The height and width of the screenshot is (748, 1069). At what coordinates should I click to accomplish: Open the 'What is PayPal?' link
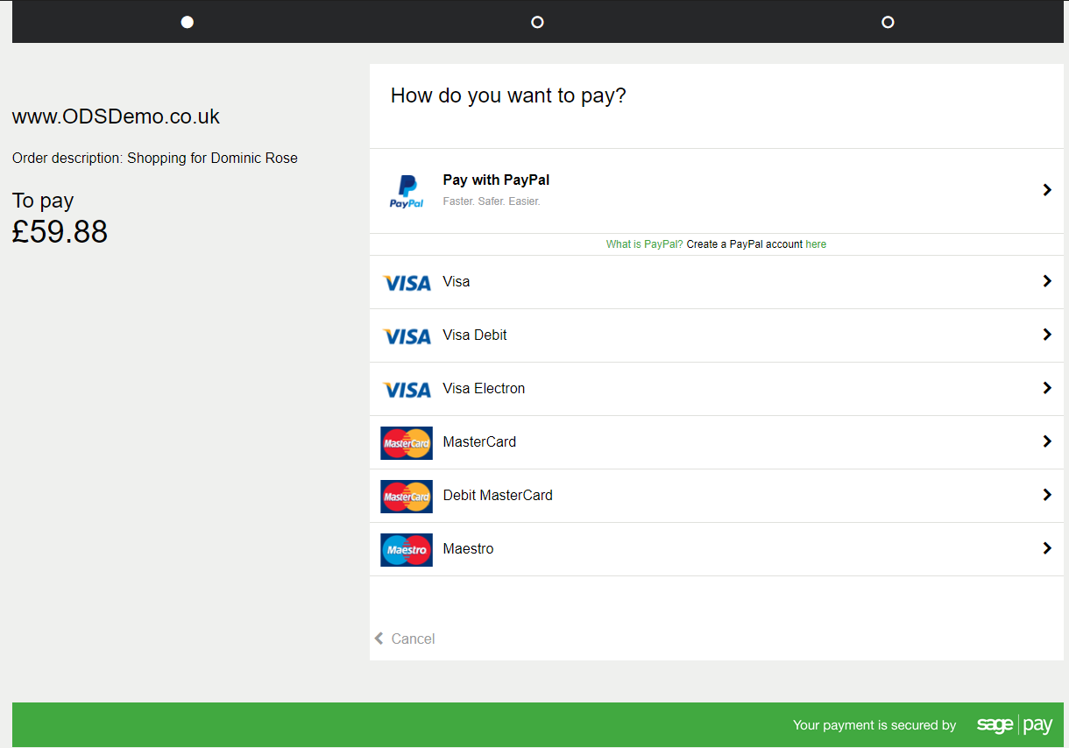pos(644,244)
